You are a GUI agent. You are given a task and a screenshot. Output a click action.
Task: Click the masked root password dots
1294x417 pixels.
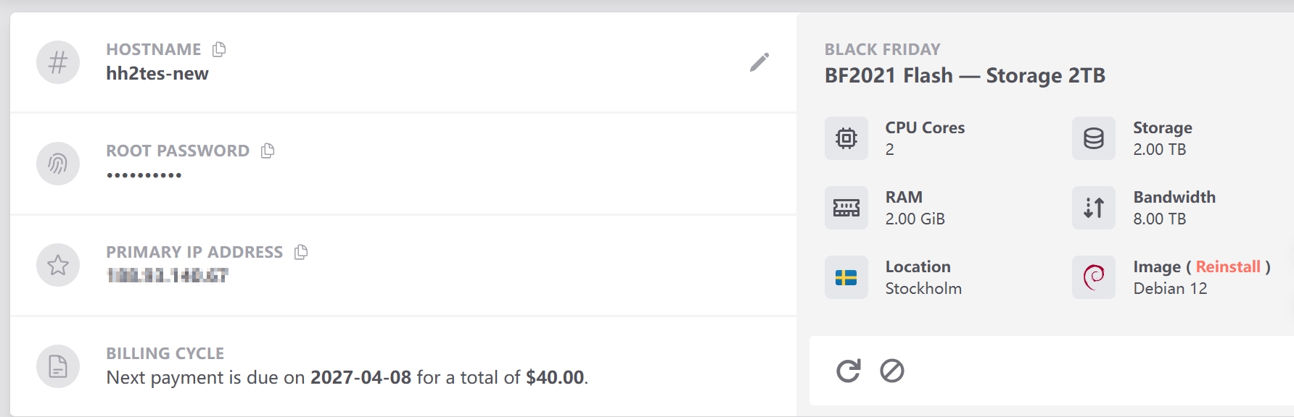tap(144, 175)
